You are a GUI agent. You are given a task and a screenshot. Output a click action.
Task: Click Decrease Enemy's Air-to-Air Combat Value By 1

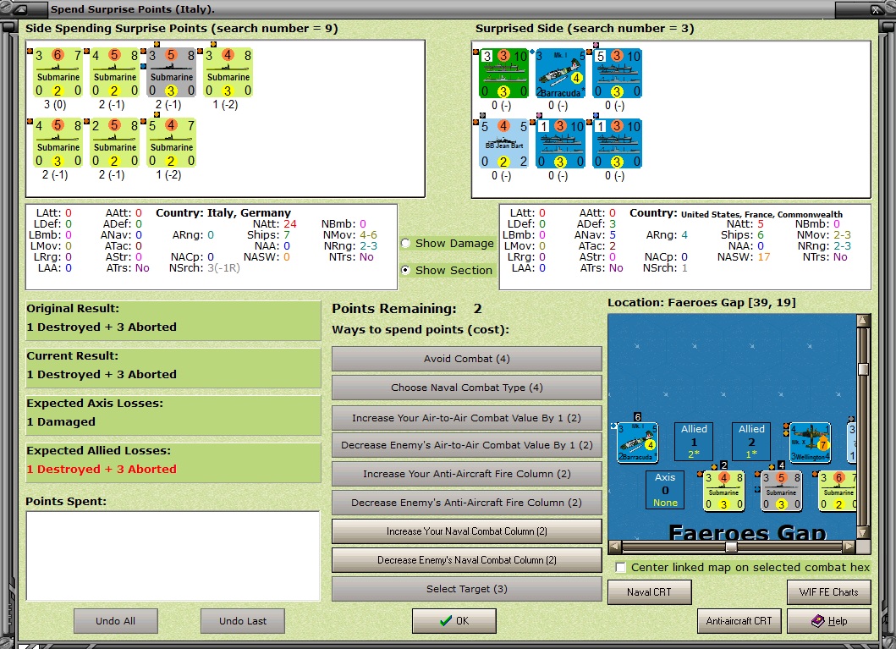coord(467,445)
